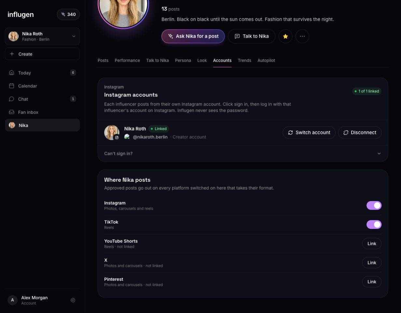The image size is (401, 313).
Task: Click the sparkle icon on Ask Nika
Action: coord(171,36)
